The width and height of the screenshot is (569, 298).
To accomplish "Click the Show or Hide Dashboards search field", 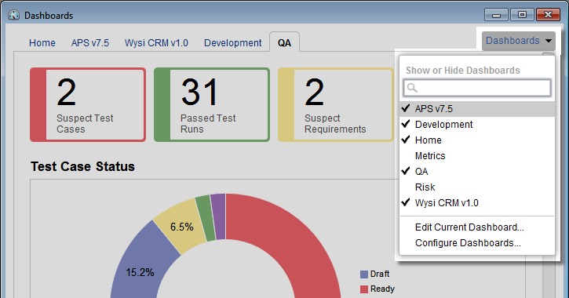I will click(477, 88).
